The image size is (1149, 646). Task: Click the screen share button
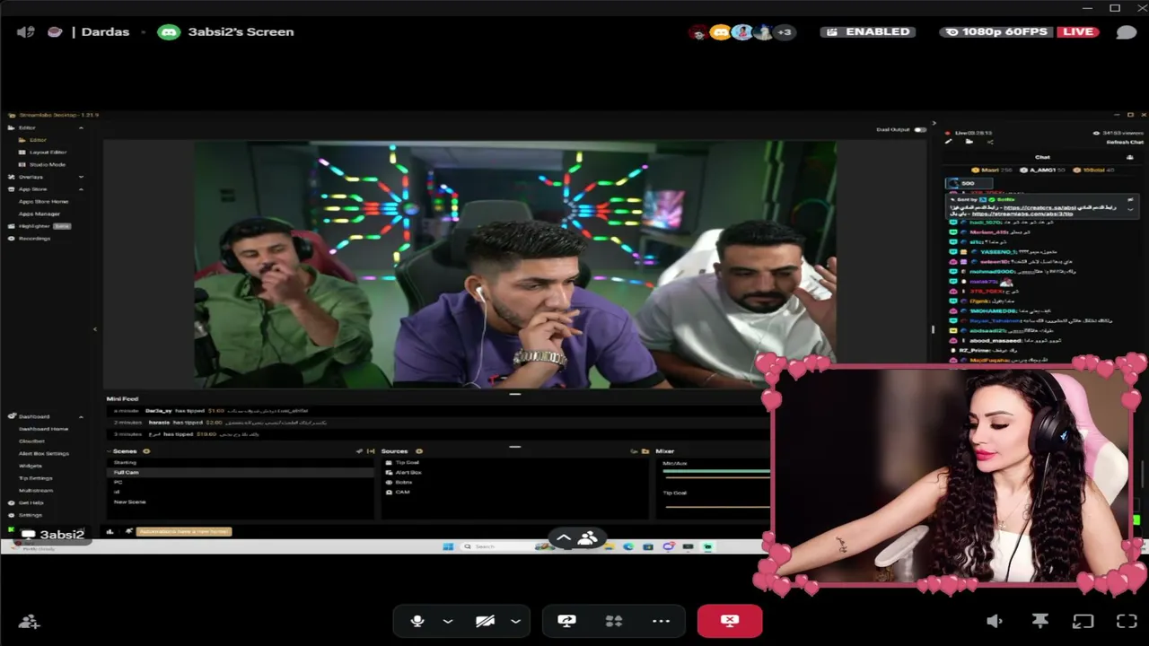pos(566,621)
